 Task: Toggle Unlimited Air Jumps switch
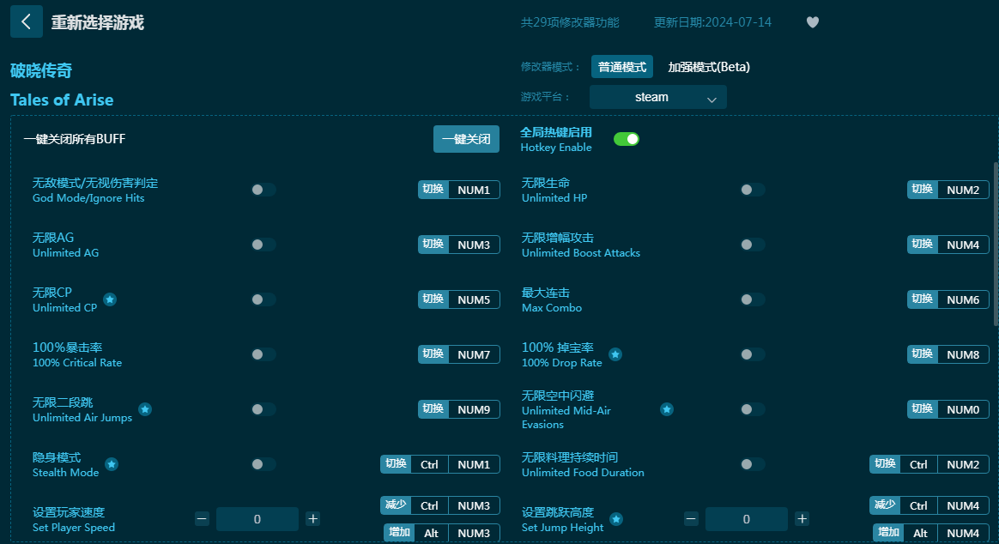[263, 409]
